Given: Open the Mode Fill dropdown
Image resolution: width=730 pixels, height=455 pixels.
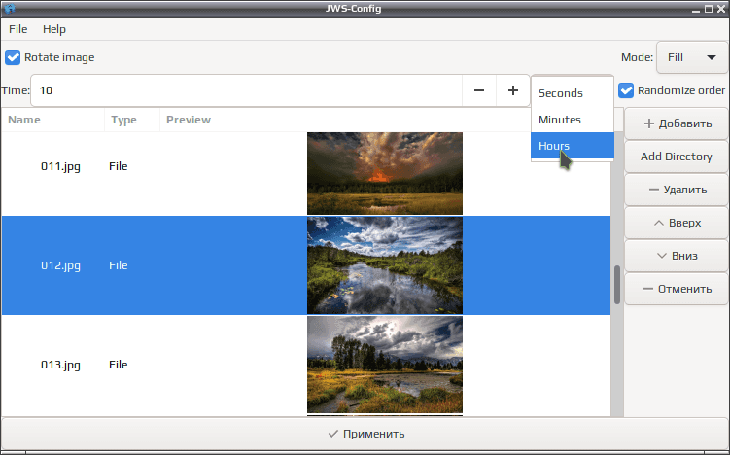Looking at the screenshot, I should [x=692, y=57].
